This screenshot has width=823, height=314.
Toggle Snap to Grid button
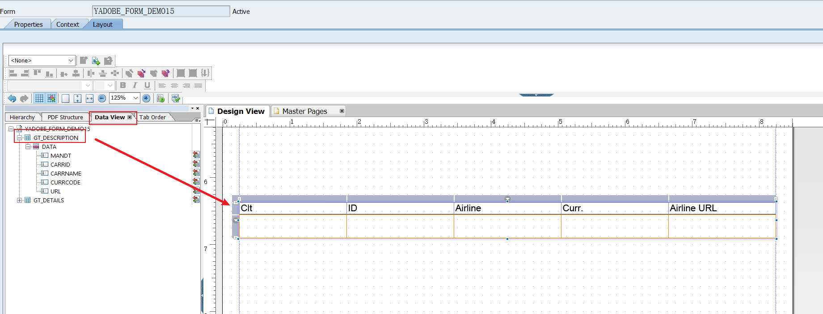click(x=51, y=98)
